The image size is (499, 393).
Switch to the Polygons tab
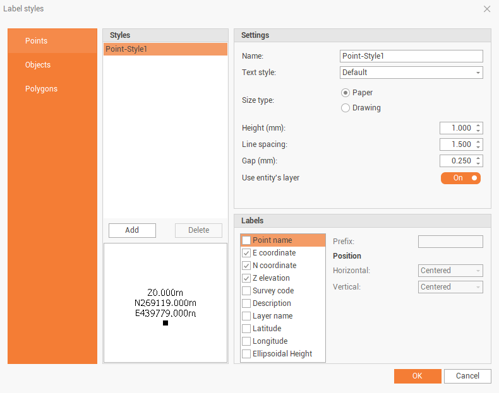coord(41,89)
